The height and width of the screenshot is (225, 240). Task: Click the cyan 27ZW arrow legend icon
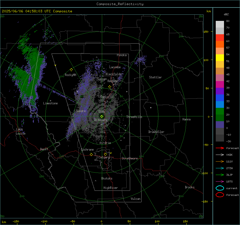[x=220, y=168]
